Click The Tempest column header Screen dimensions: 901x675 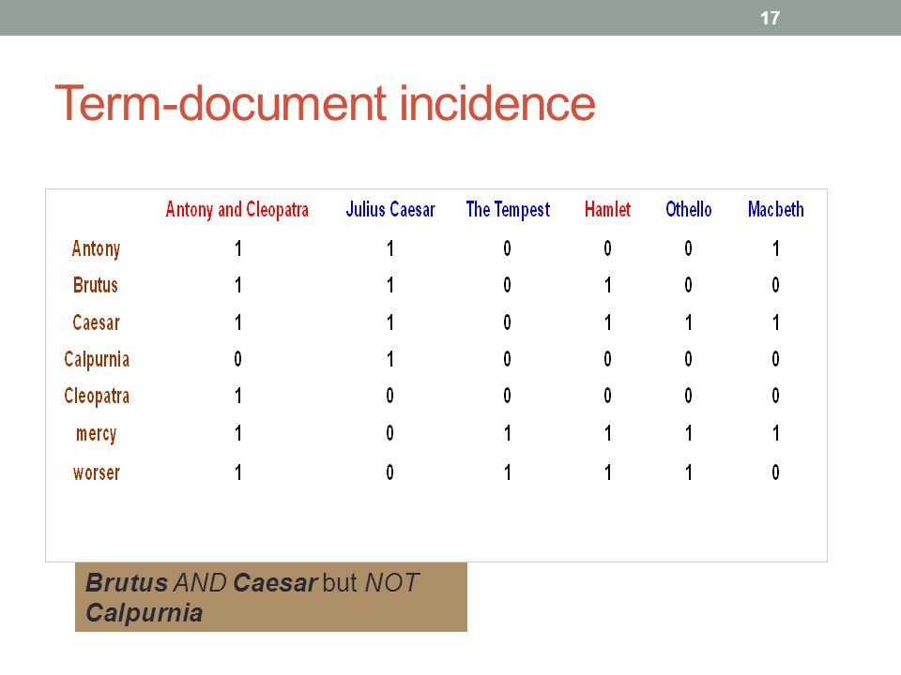tap(508, 209)
